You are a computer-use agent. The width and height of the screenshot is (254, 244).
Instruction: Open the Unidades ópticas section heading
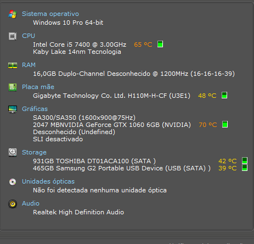point(48,181)
